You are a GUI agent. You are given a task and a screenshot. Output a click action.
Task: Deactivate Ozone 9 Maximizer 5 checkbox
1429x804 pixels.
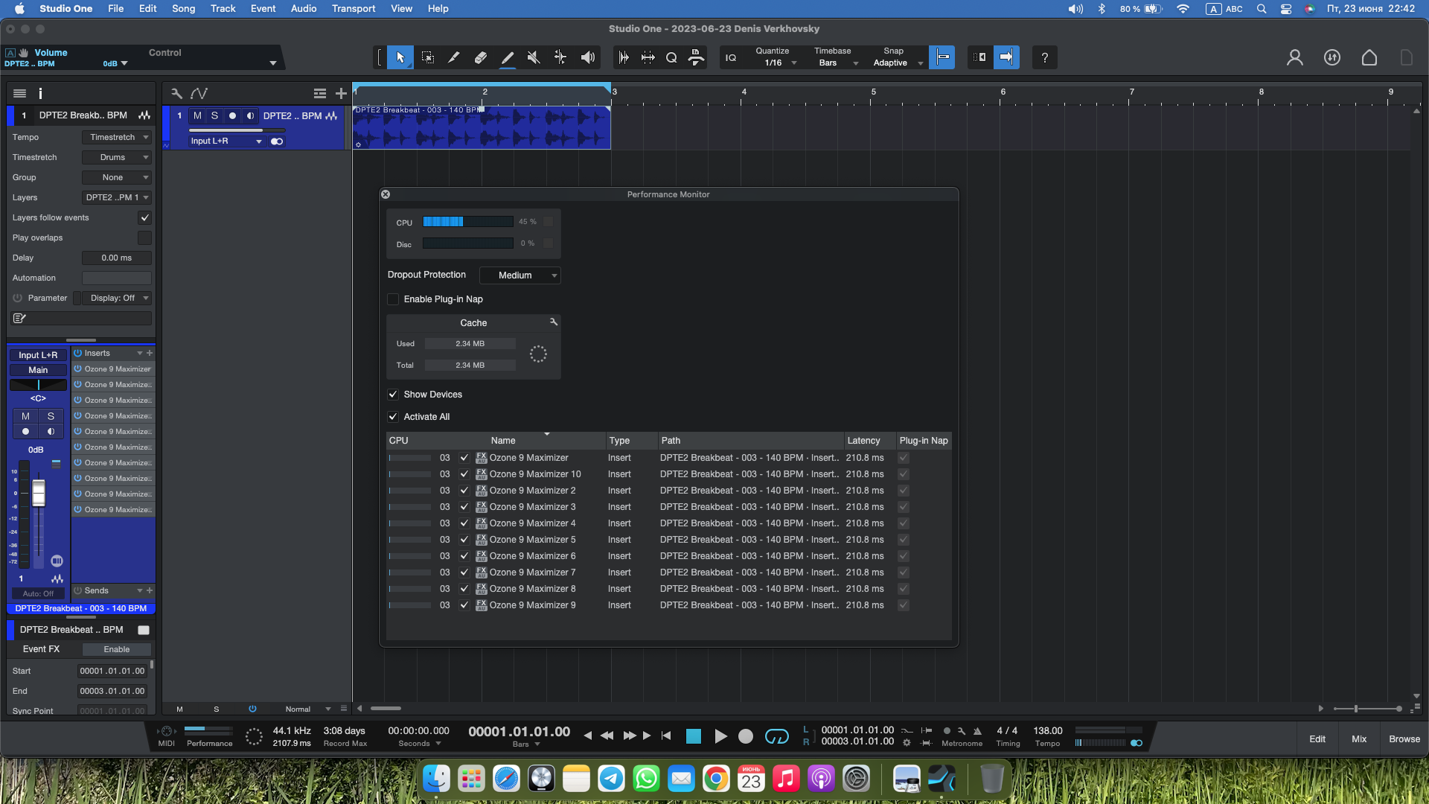click(464, 540)
